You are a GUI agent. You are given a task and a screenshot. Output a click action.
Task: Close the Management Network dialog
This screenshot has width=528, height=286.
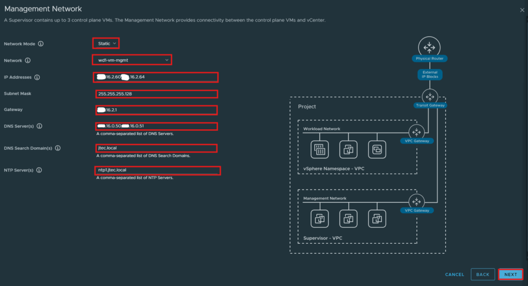click(x=522, y=10)
